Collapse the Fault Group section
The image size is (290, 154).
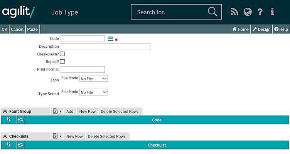5,111
